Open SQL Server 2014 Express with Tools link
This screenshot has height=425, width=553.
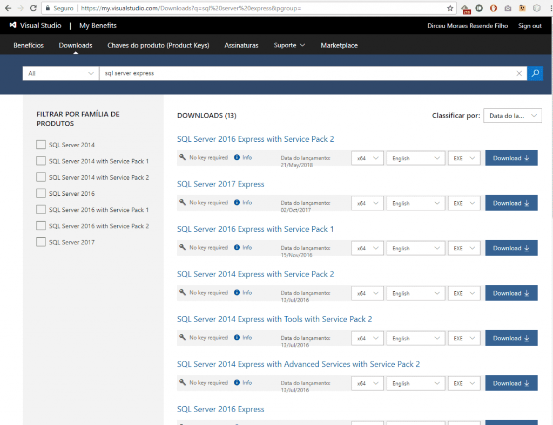pos(274,319)
